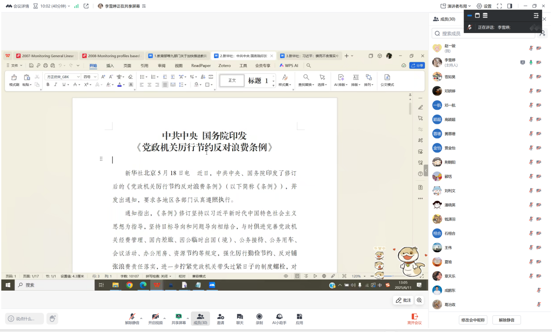The image size is (552, 332).
Task: Click the 批注 annotation button
Action: click(x=403, y=300)
